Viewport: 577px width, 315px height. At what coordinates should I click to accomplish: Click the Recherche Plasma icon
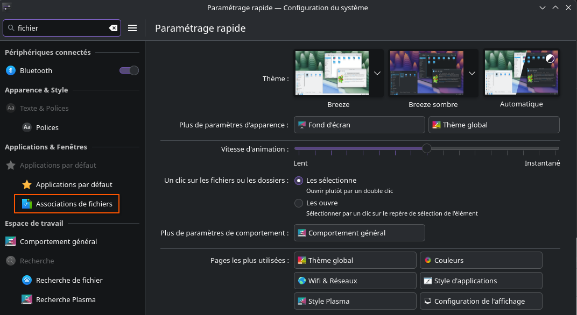point(27,299)
